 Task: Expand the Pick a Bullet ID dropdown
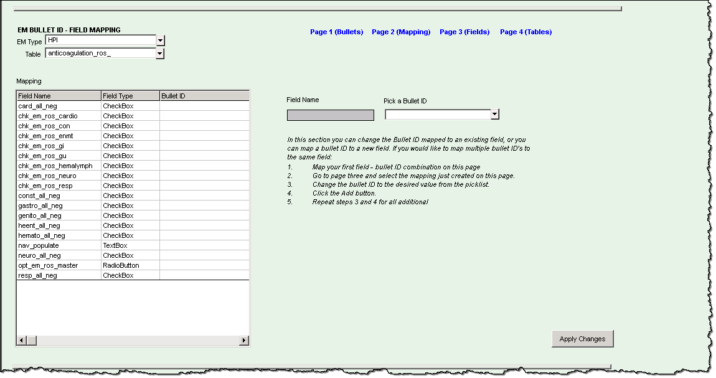point(494,115)
